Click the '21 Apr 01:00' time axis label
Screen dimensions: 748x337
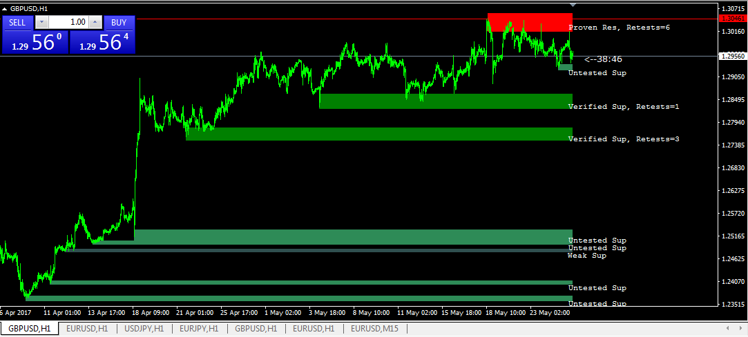coord(195,313)
